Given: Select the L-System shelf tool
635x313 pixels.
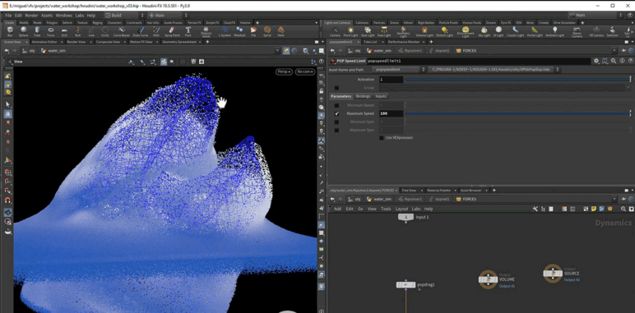Looking at the screenshot, I should 225,31.
